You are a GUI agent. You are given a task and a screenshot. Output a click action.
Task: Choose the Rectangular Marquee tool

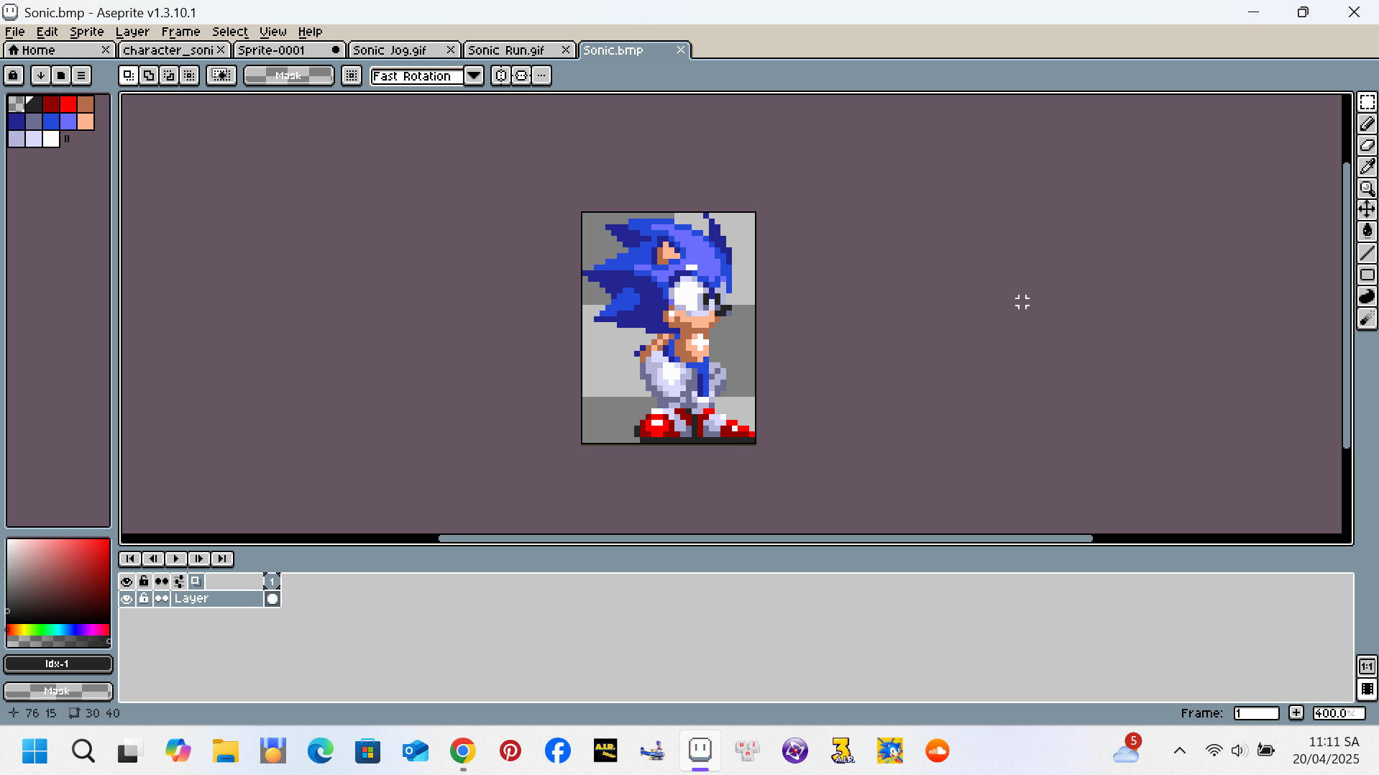pyautogui.click(x=1367, y=102)
